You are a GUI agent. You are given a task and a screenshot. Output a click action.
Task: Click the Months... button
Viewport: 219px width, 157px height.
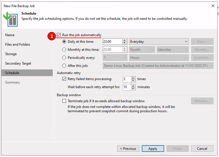click(202, 50)
